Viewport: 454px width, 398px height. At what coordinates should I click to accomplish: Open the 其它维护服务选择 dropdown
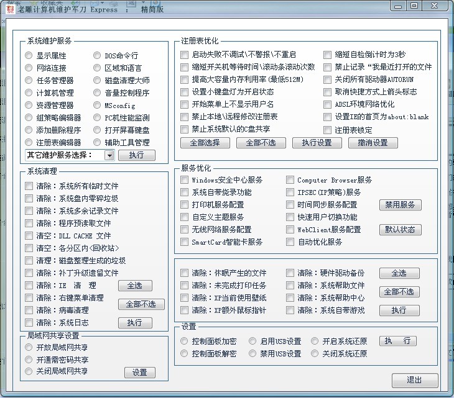point(109,155)
